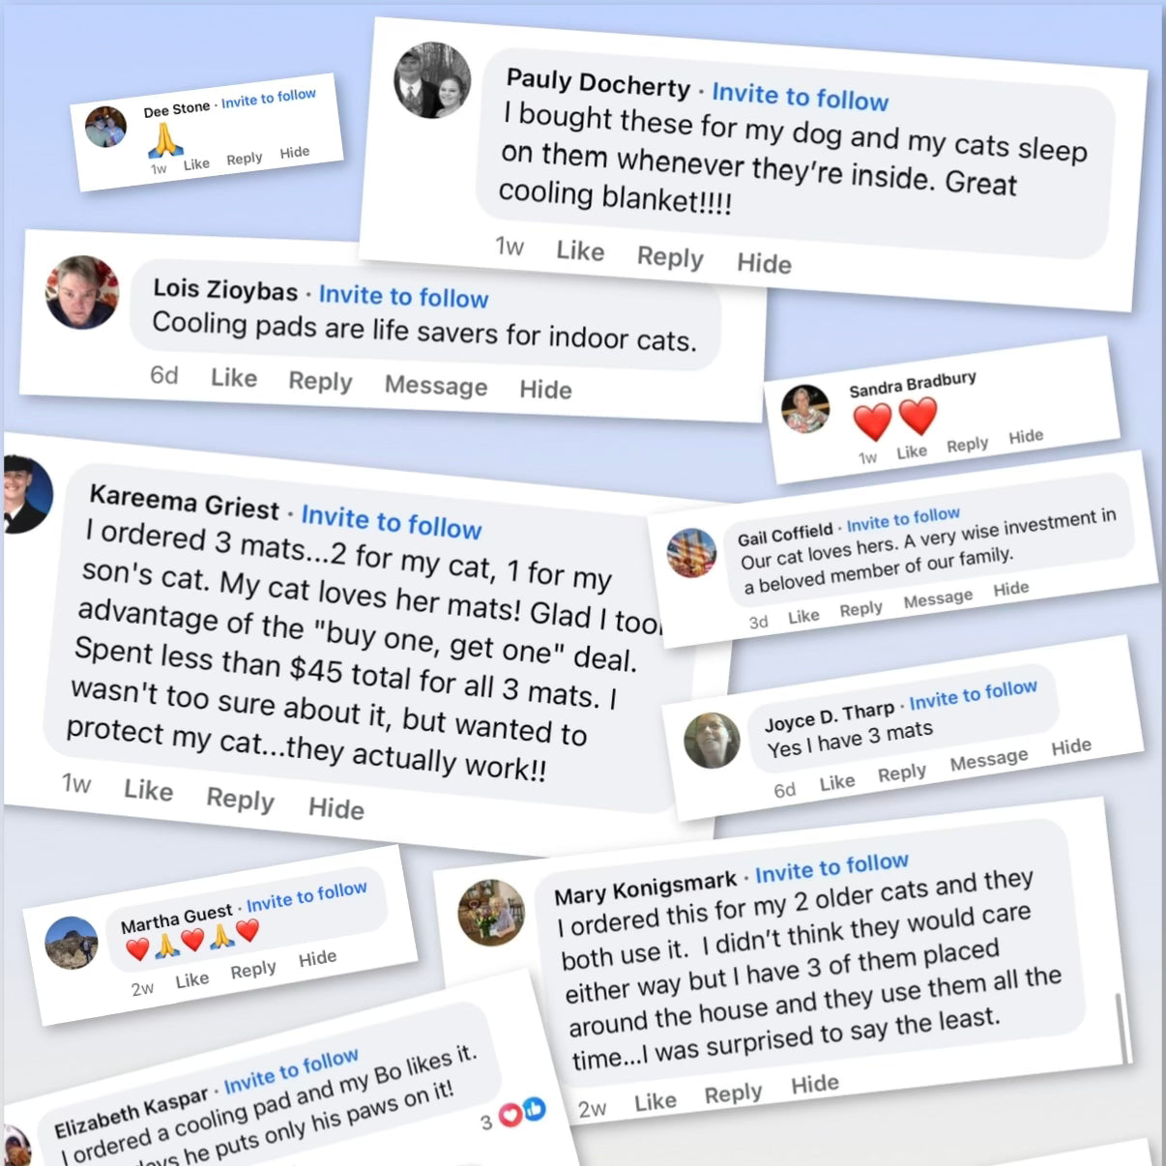Click Pauly Docherty's profile picture
The image size is (1166, 1166).
click(432, 80)
